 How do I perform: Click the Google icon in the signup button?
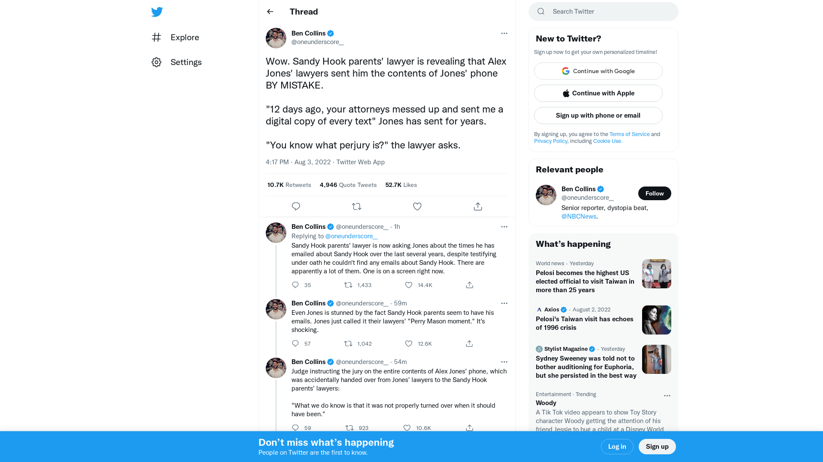coord(566,71)
